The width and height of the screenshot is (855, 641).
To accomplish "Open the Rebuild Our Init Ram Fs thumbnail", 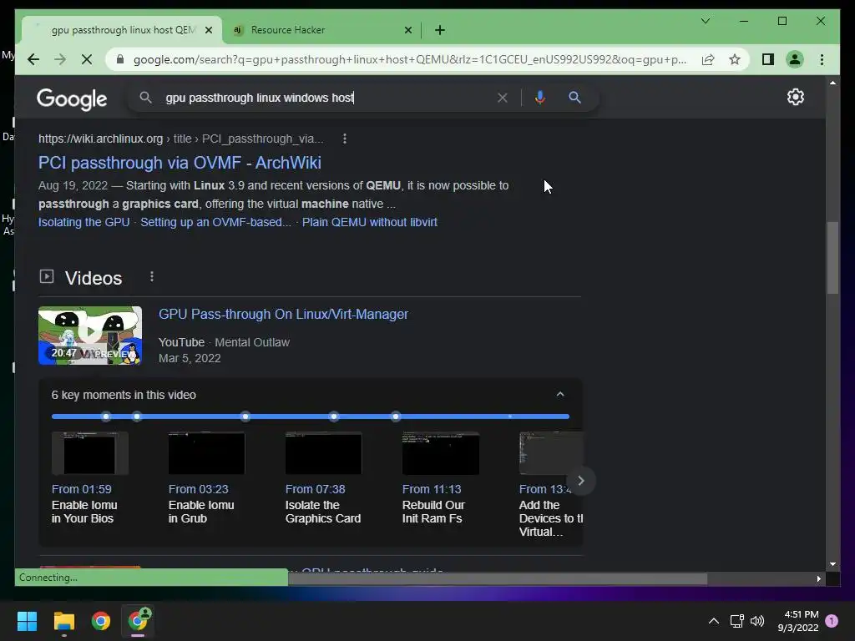I will [441, 453].
